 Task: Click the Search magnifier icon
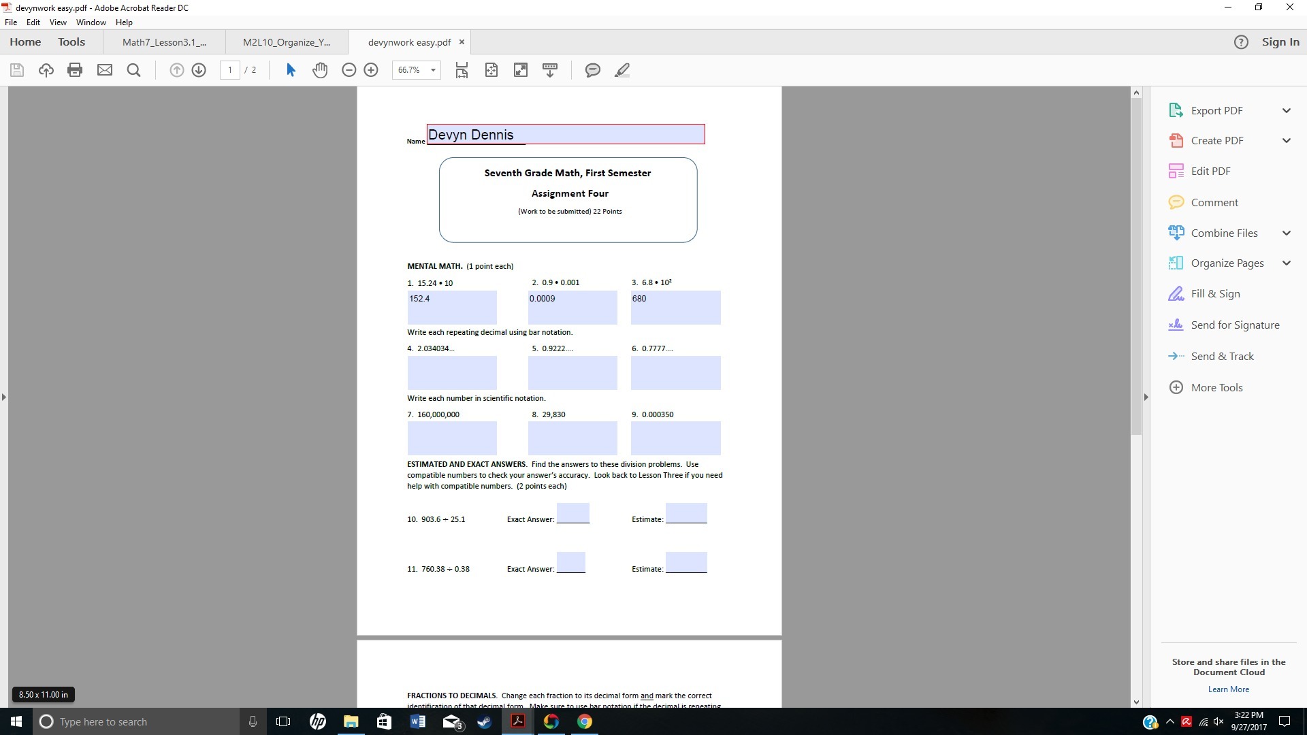pos(134,70)
